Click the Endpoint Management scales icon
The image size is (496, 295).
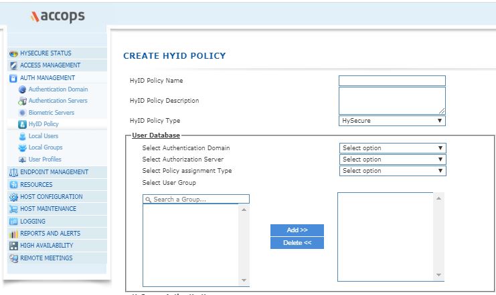13,172
